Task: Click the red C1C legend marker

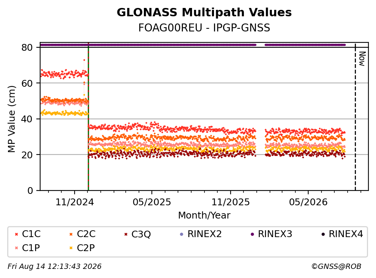Action: [x=17, y=234]
